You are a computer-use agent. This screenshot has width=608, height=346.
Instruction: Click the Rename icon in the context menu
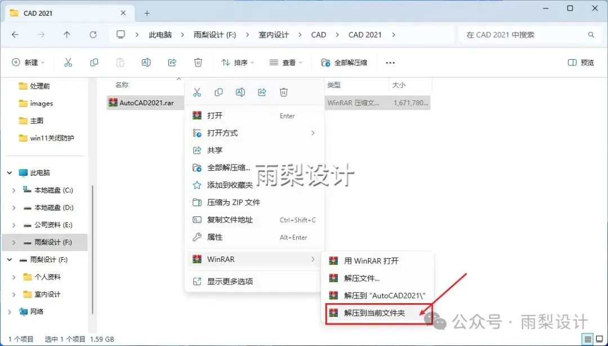click(x=240, y=92)
